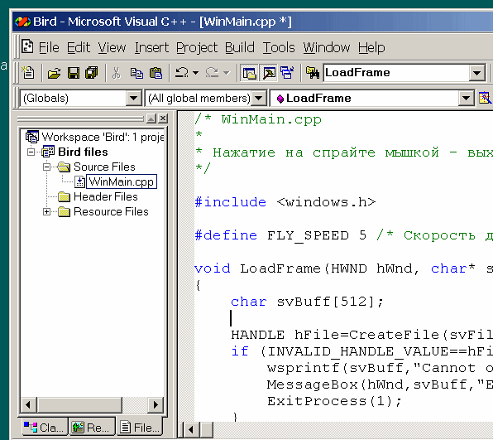Click the Open file folder icon

click(x=54, y=73)
